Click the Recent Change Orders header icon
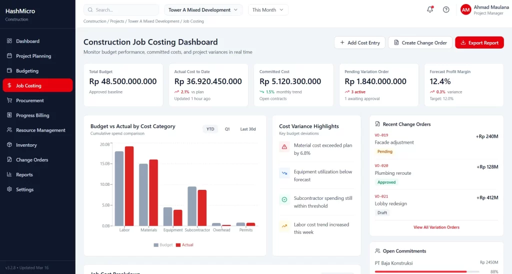512x274 pixels. 377,124
